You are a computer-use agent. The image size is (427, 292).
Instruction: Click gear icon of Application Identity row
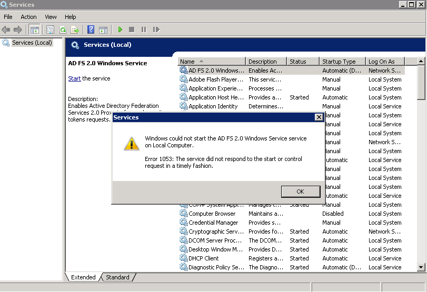pyautogui.click(x=184, y=106)
